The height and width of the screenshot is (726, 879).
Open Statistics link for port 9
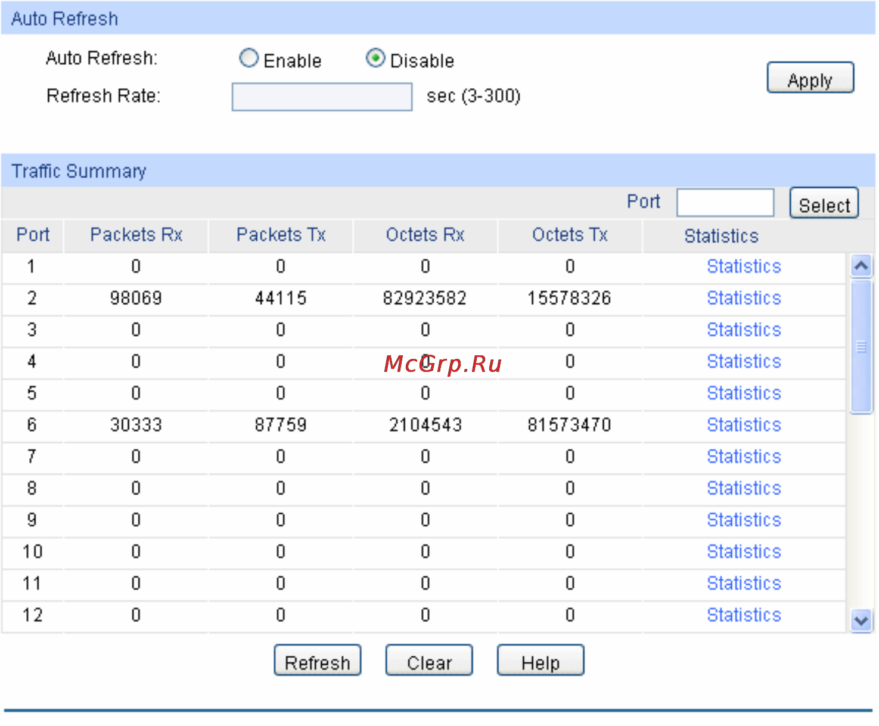click(744, 520)
